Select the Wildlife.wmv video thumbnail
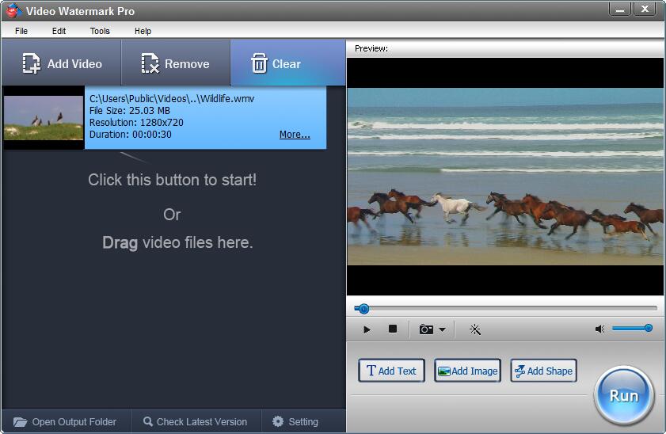This screenshot has width=666, height=434. click(44, 118)
